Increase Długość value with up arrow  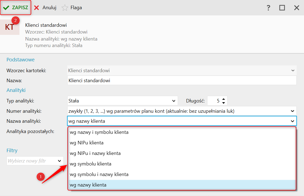pyautogui.click(x=223, y=99)
